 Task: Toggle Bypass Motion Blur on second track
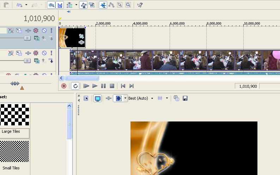click(x=11, y=53)
